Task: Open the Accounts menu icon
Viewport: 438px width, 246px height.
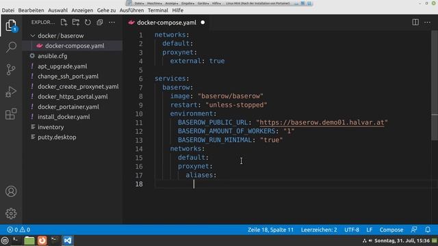Action: point(11,191)
